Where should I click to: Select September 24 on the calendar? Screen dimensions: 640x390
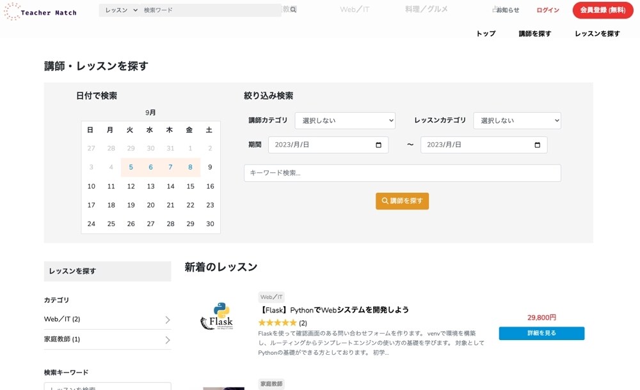(x=91, y=223)
